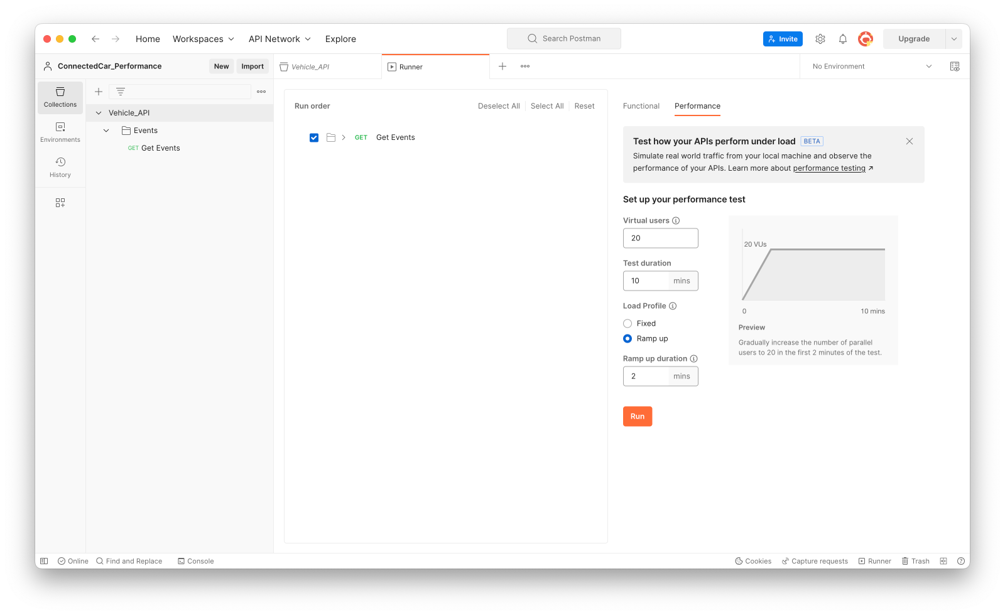This screenshot has width=1005, height=615.
Task: Open collections more options ellipsis
Action: 261,92
